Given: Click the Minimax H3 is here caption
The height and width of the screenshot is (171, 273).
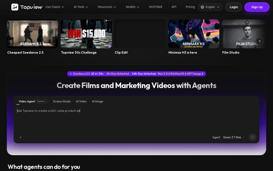Looking at the screenshot, I should 183,53.
